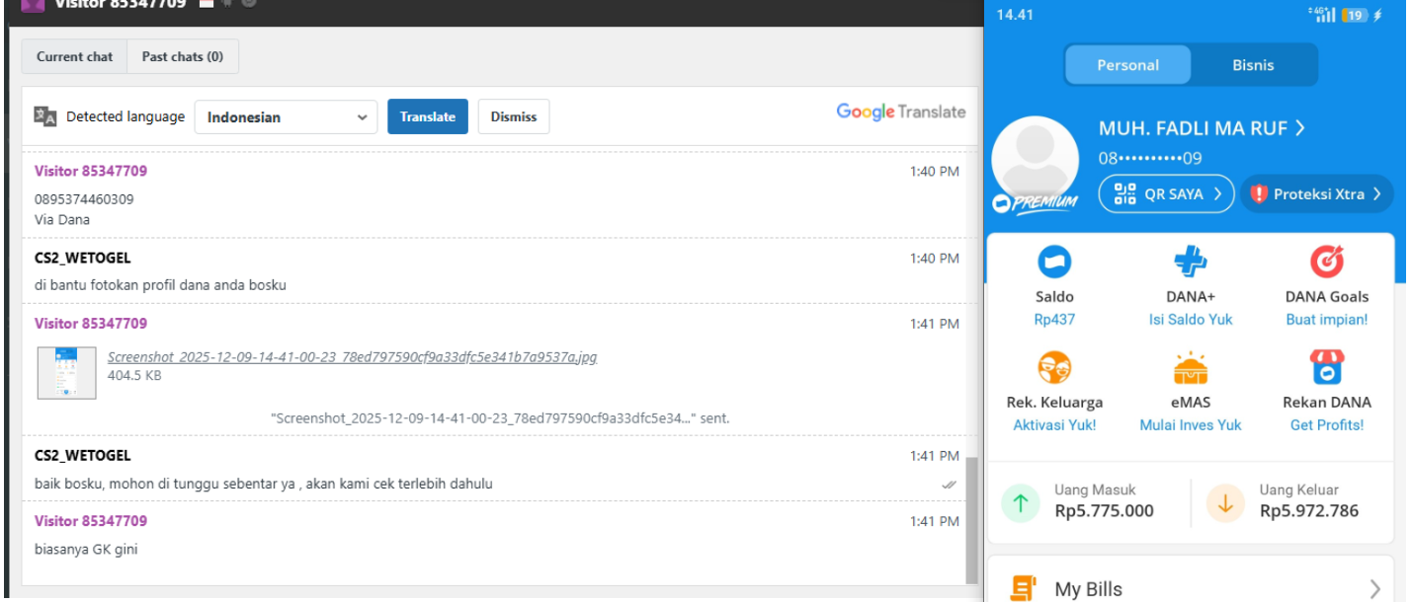Viewport: 1412px width, 602px height.
Task: Open Rek. Keluarga family icon
Action: (x=1054, y=368)
